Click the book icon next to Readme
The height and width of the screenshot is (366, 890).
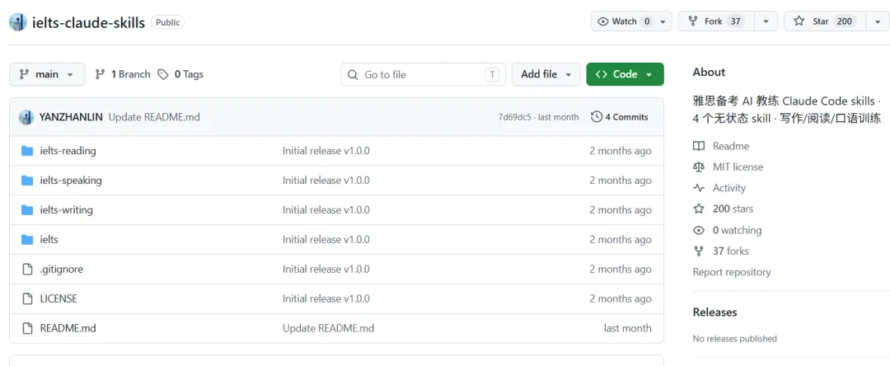(x=699, y=146)
